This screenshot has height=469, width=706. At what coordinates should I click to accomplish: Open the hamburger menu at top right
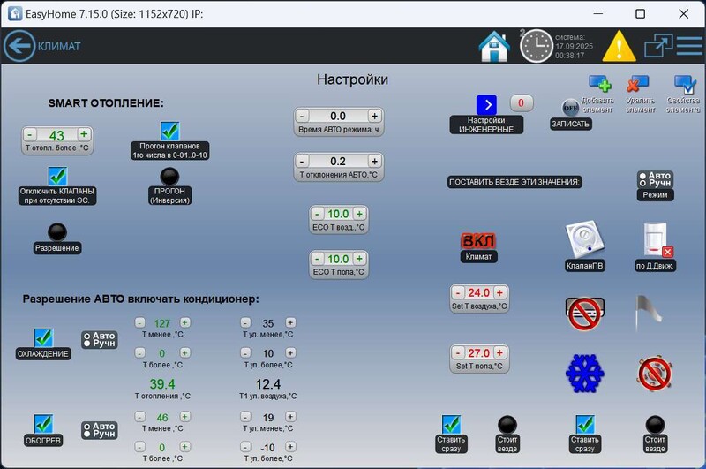pos(689,46)
